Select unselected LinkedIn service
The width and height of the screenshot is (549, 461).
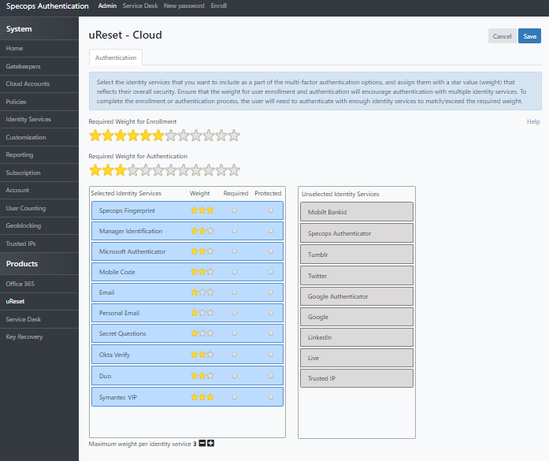pos(357,337)
